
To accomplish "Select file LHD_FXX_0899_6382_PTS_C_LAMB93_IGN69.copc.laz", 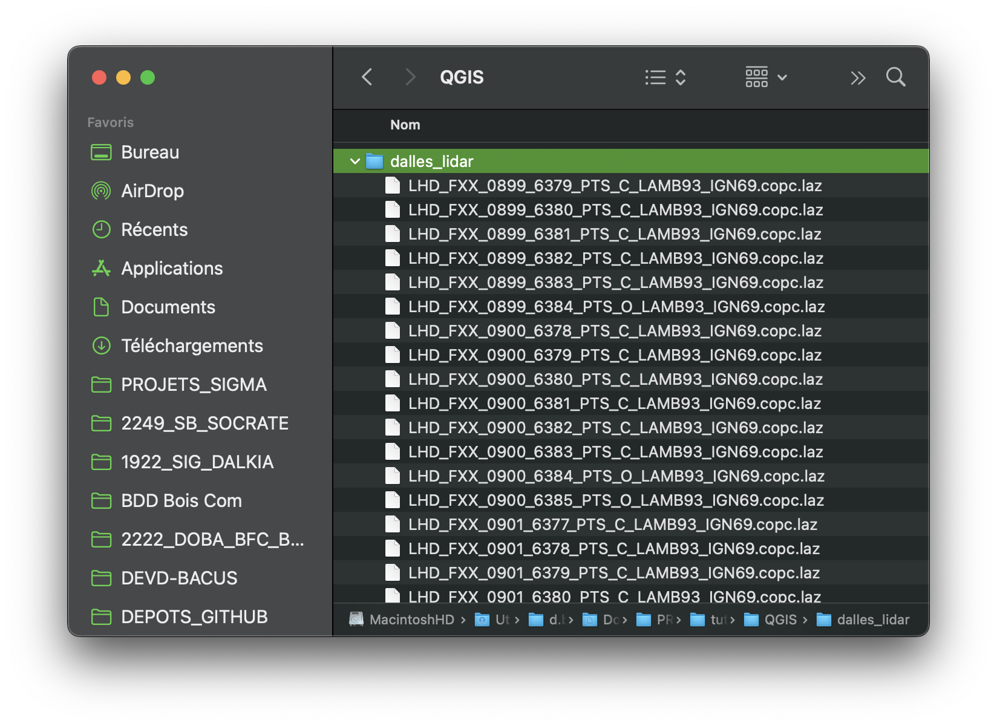I will [631, 258].
